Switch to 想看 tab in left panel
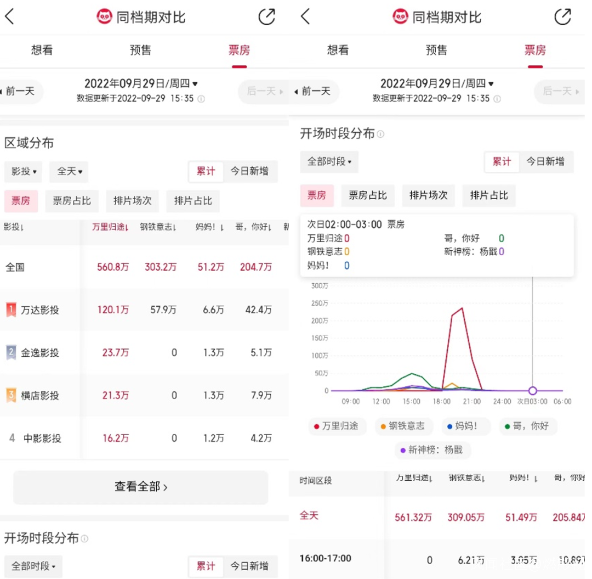Viewport: 592px width, 579px height. tap(42, 50)
